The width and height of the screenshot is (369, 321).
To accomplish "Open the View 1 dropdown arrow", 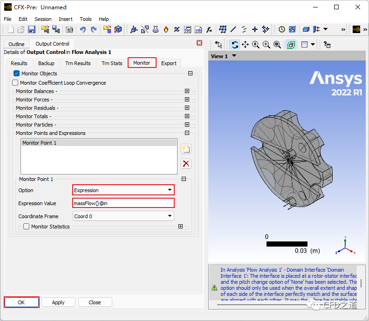I will click(234, 56).
